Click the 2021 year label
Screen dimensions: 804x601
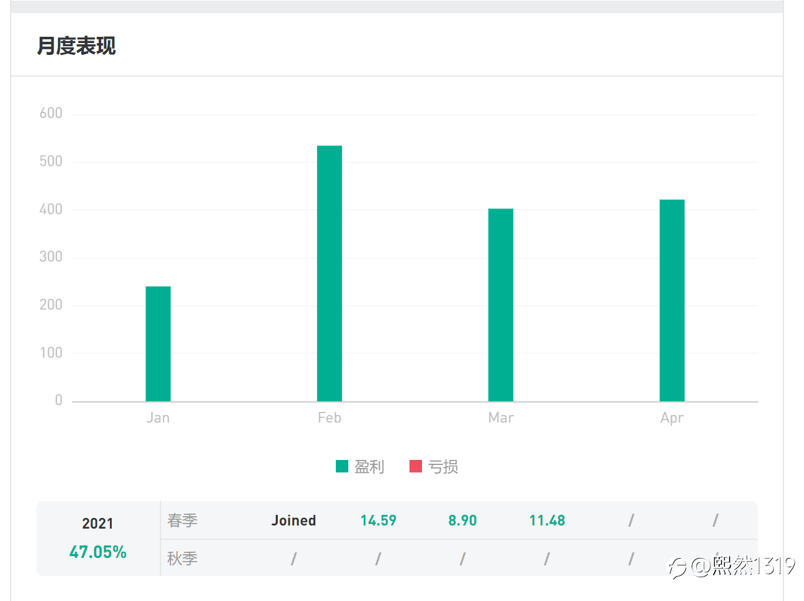click(98, 524)
